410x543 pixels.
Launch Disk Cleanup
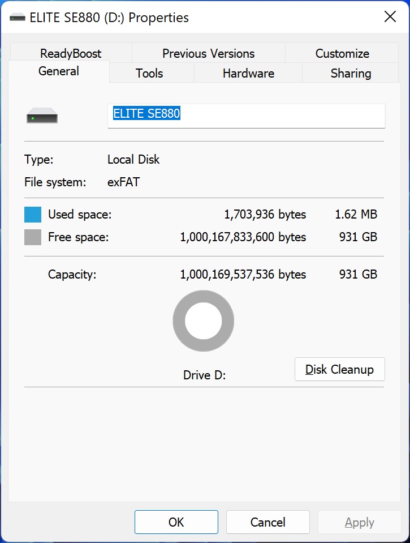coord(340,369)
